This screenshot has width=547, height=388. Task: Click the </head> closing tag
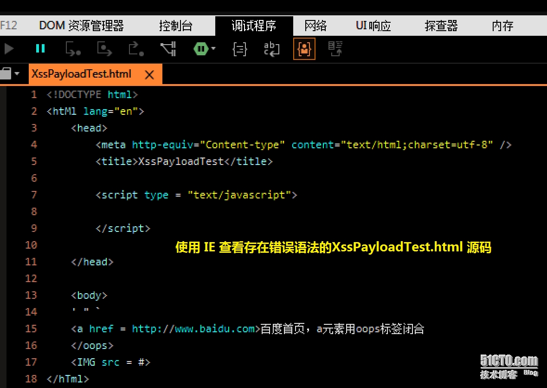click(x=92, y=262)
